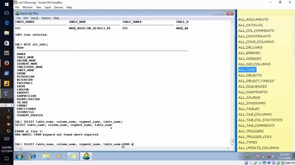Image resolution: width=295 pixels, height=165 pixels.
Task: Click SQL*Plus horizontal scrollbar left arrow
Action: 17,148
